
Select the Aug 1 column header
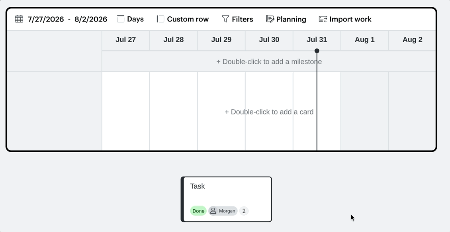tap(364, 39)
